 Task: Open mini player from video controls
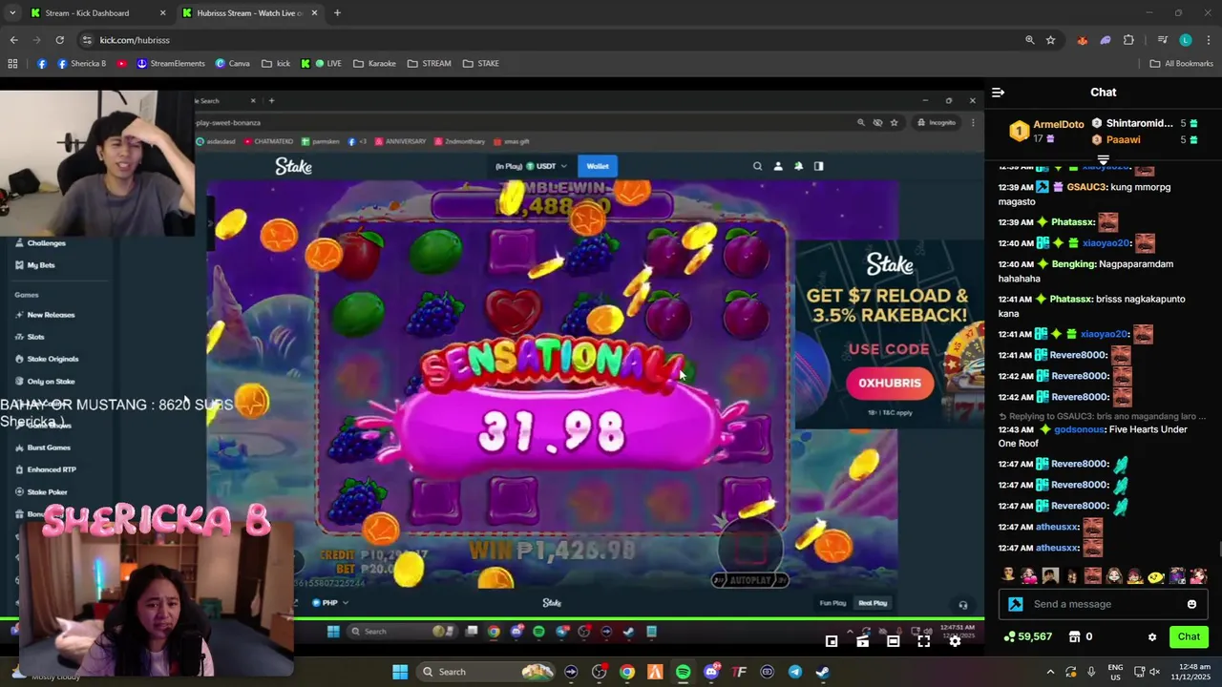[832, 641]
